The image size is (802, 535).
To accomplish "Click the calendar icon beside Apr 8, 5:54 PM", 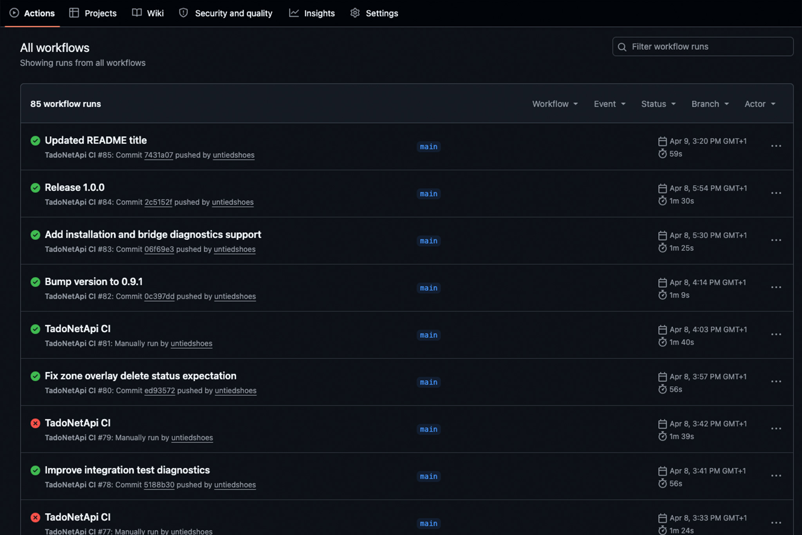I will point(662,188).
